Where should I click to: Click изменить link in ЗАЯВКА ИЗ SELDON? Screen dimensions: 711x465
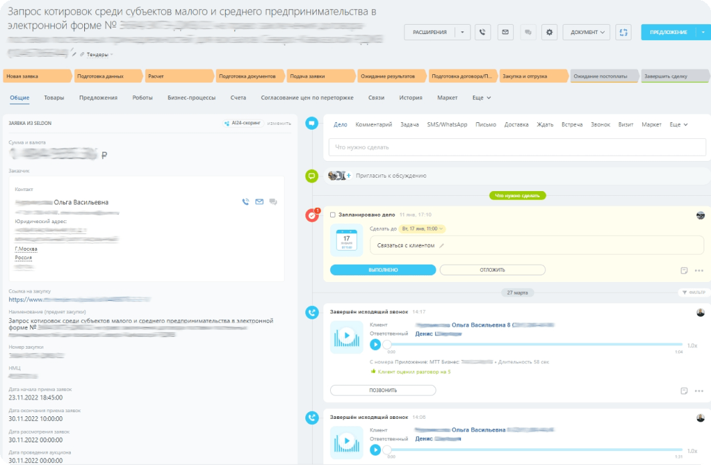tap(279, 124)
